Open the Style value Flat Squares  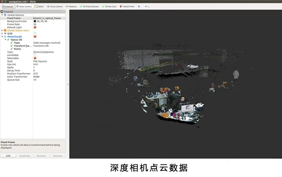pos(42,61)
